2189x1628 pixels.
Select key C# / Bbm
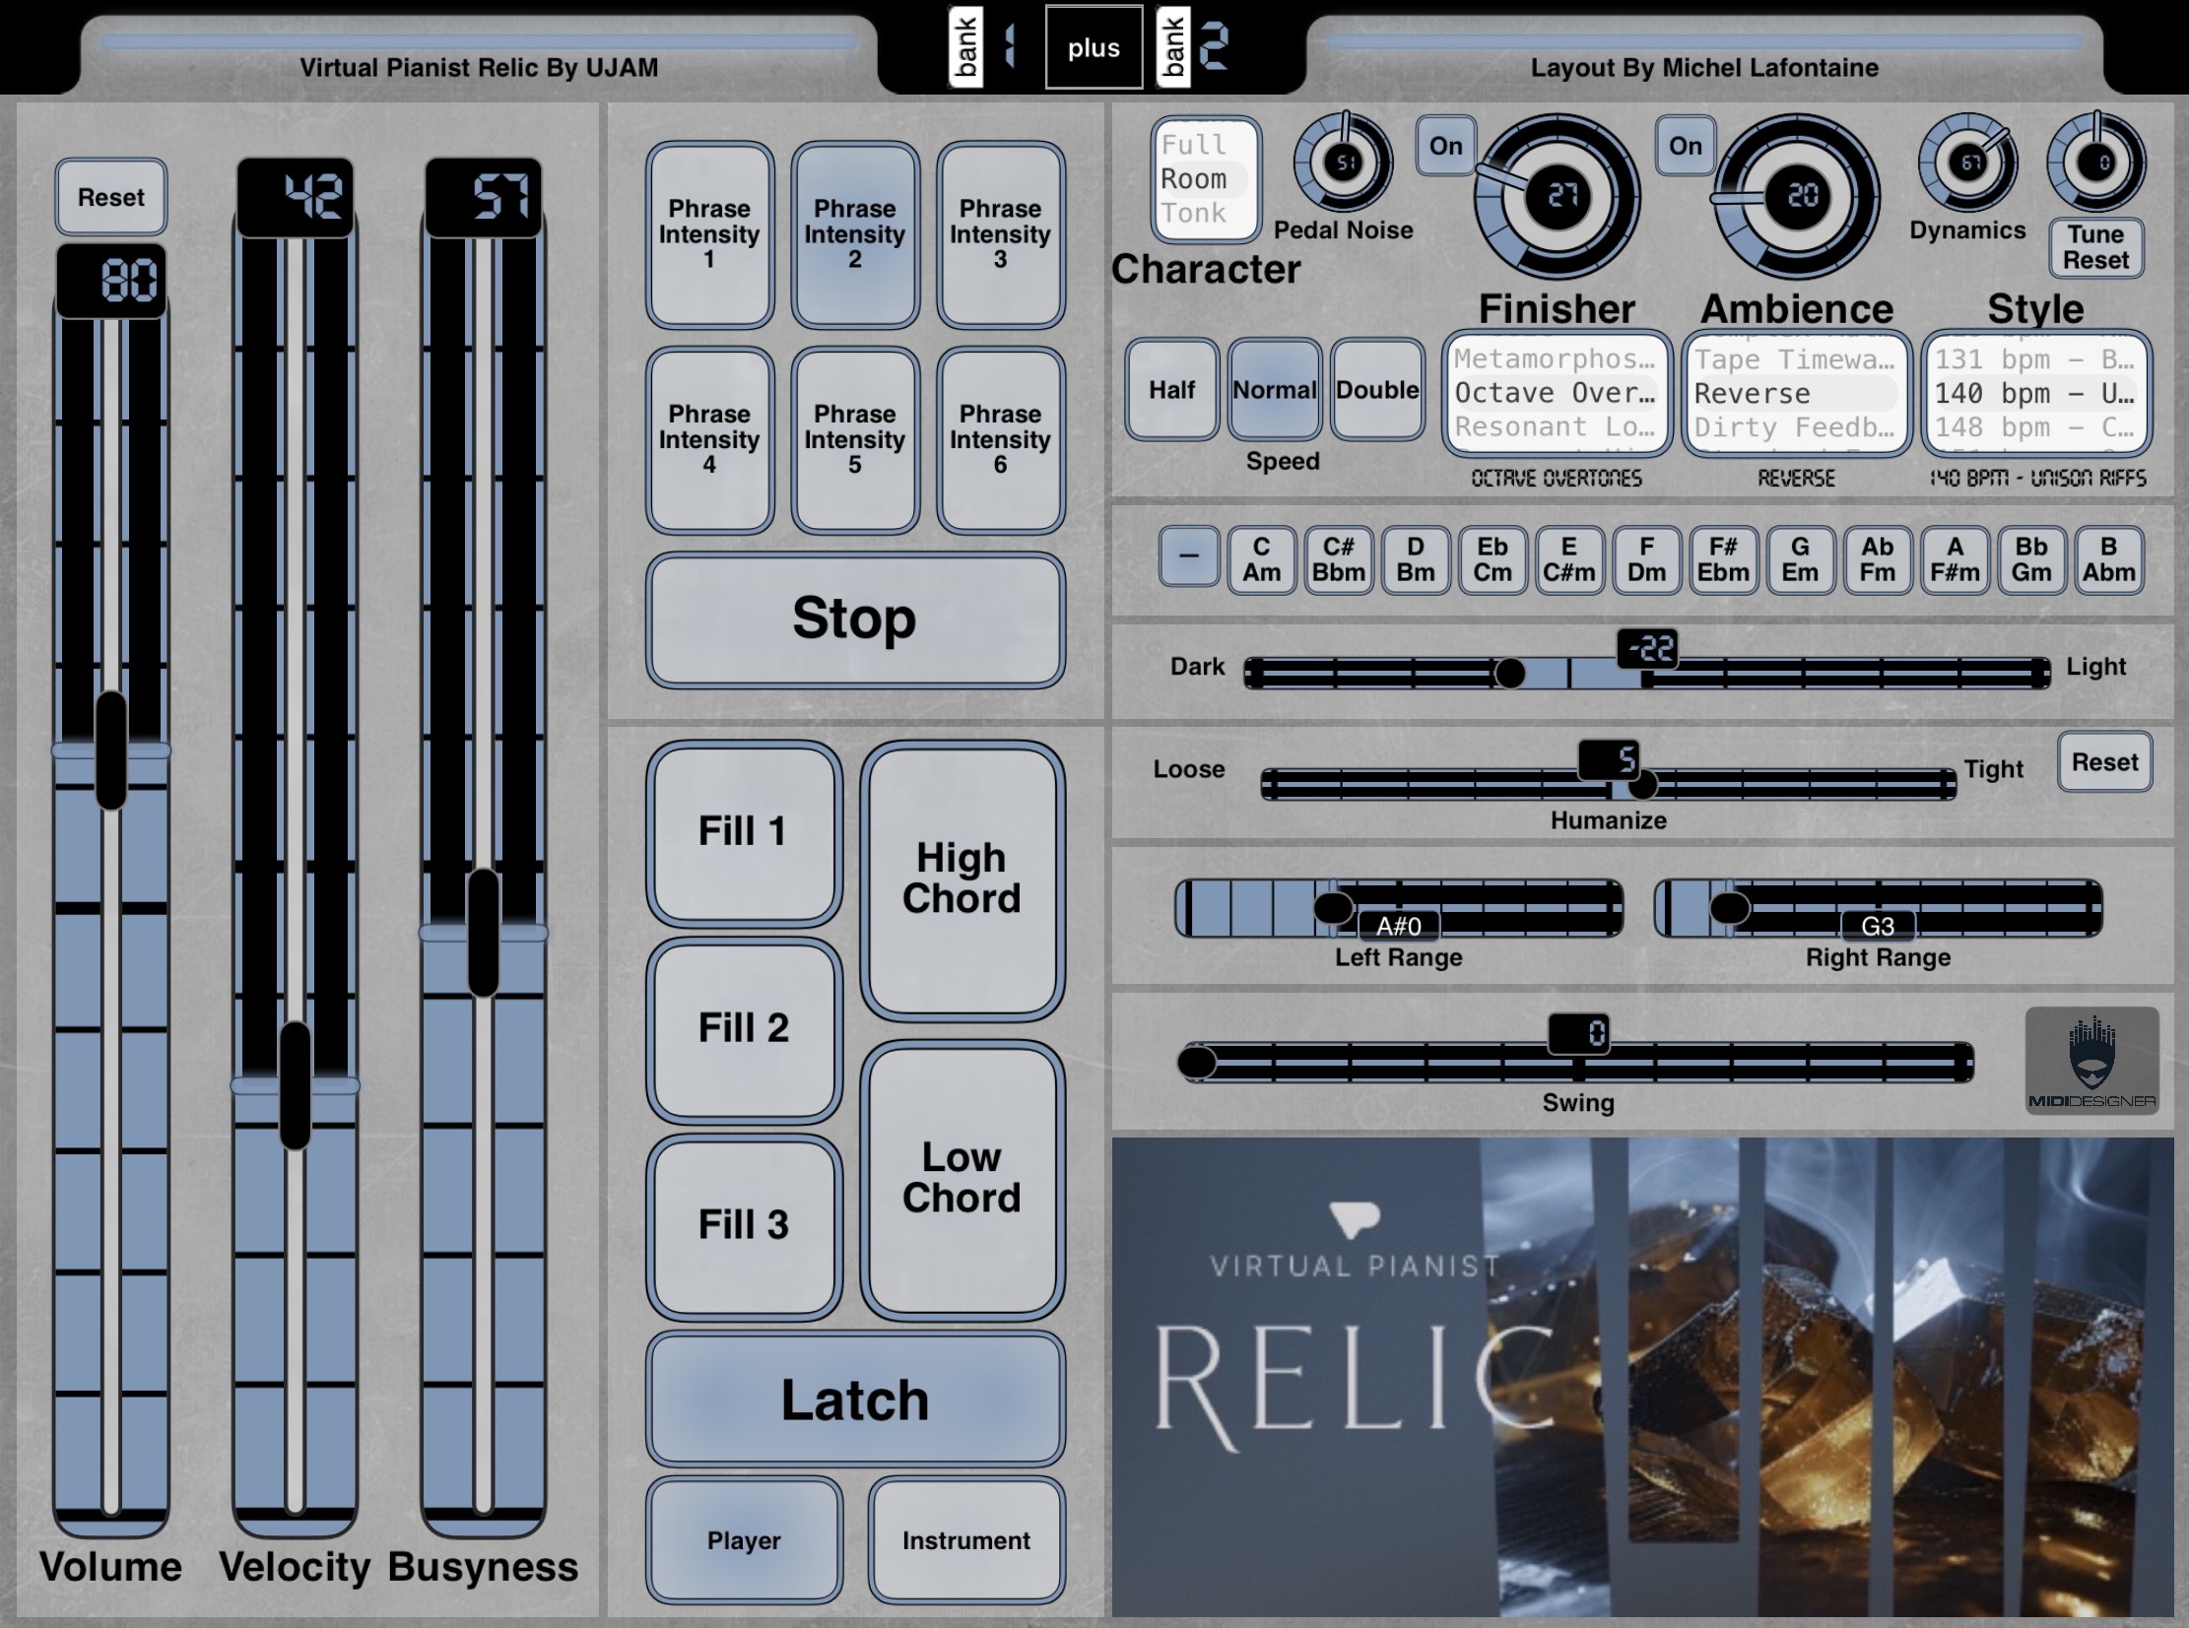[x=1339, y=559]
